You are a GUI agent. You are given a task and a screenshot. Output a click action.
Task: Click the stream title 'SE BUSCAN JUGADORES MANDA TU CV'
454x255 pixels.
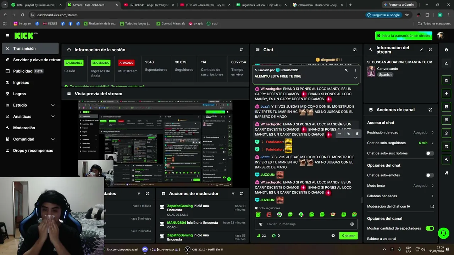399,62
